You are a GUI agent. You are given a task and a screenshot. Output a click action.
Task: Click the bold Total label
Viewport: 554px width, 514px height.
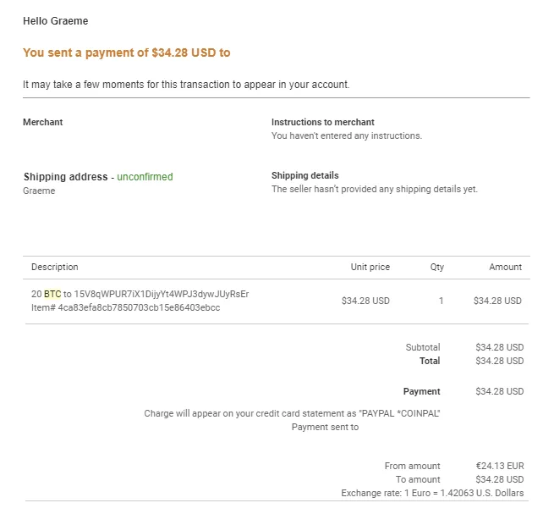pos(430,361)
